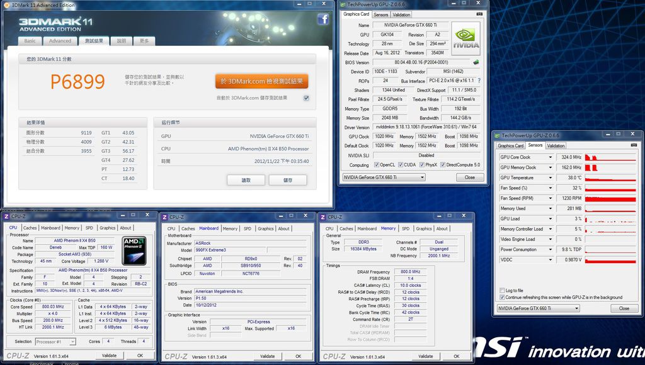
Task: Click Close in GPU-Z Graphics Card window
Action: click(x=470, y=177)
